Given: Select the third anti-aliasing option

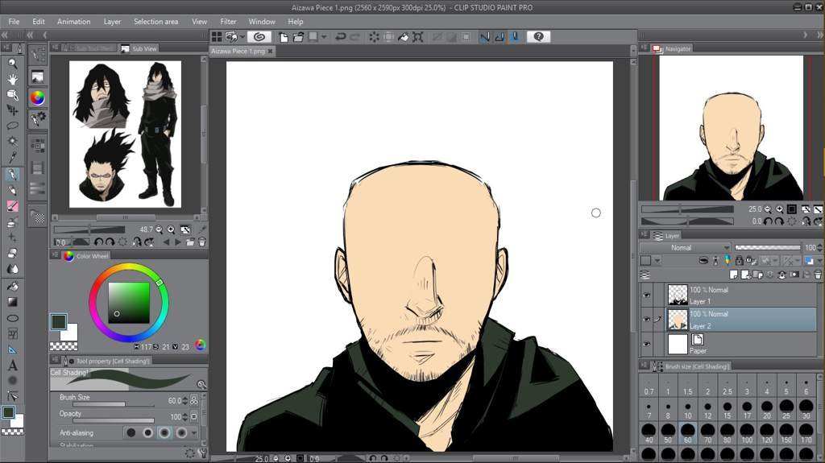Looking at the screenshot, I should pos(164,432).
